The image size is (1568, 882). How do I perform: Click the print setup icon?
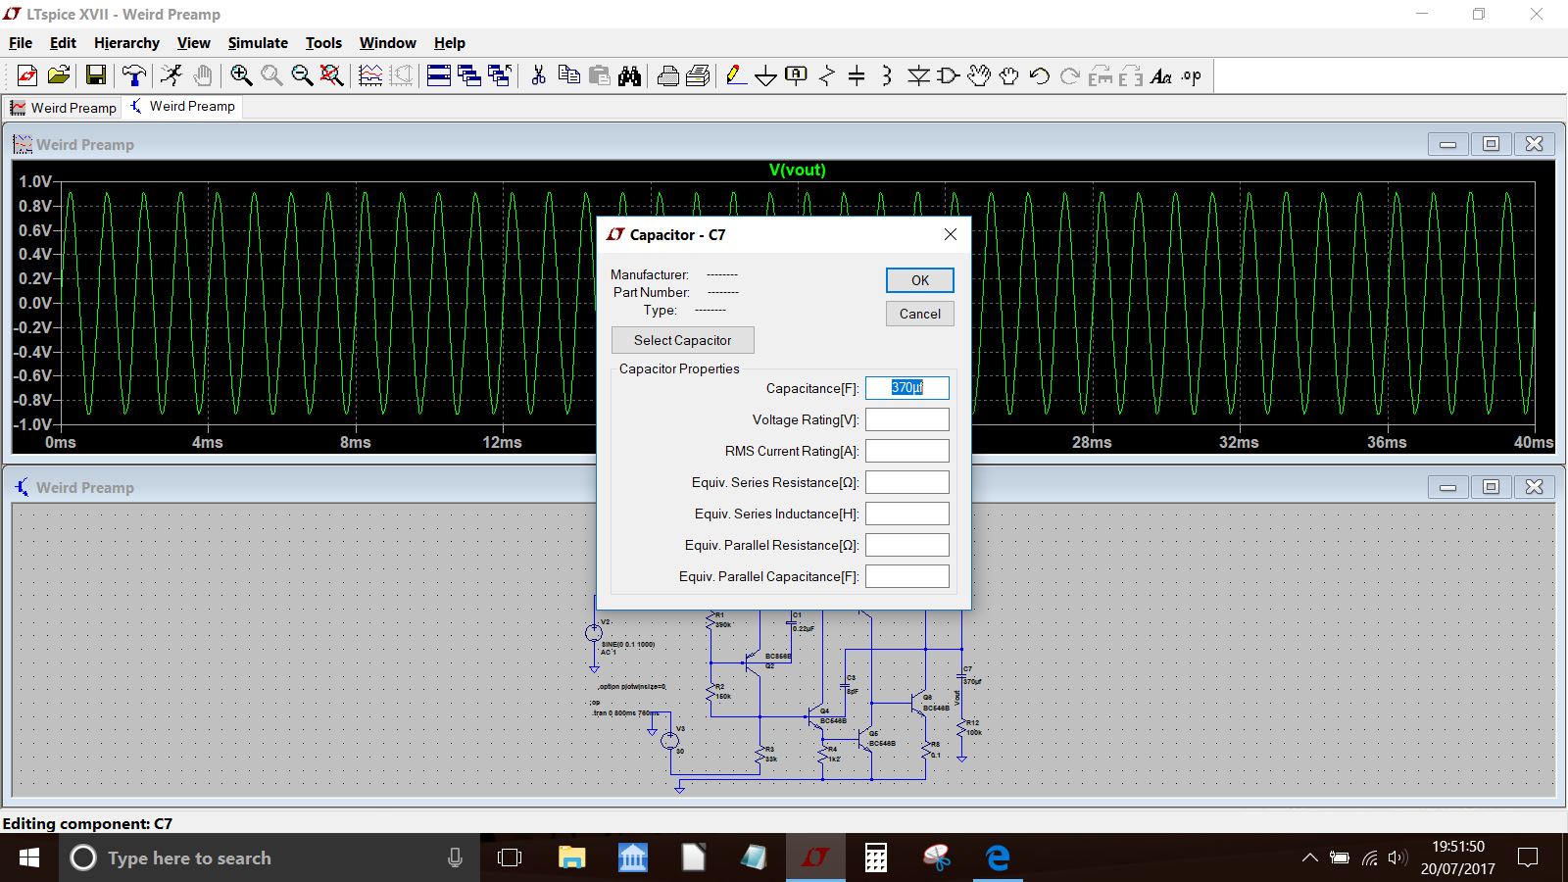(699, 75)
